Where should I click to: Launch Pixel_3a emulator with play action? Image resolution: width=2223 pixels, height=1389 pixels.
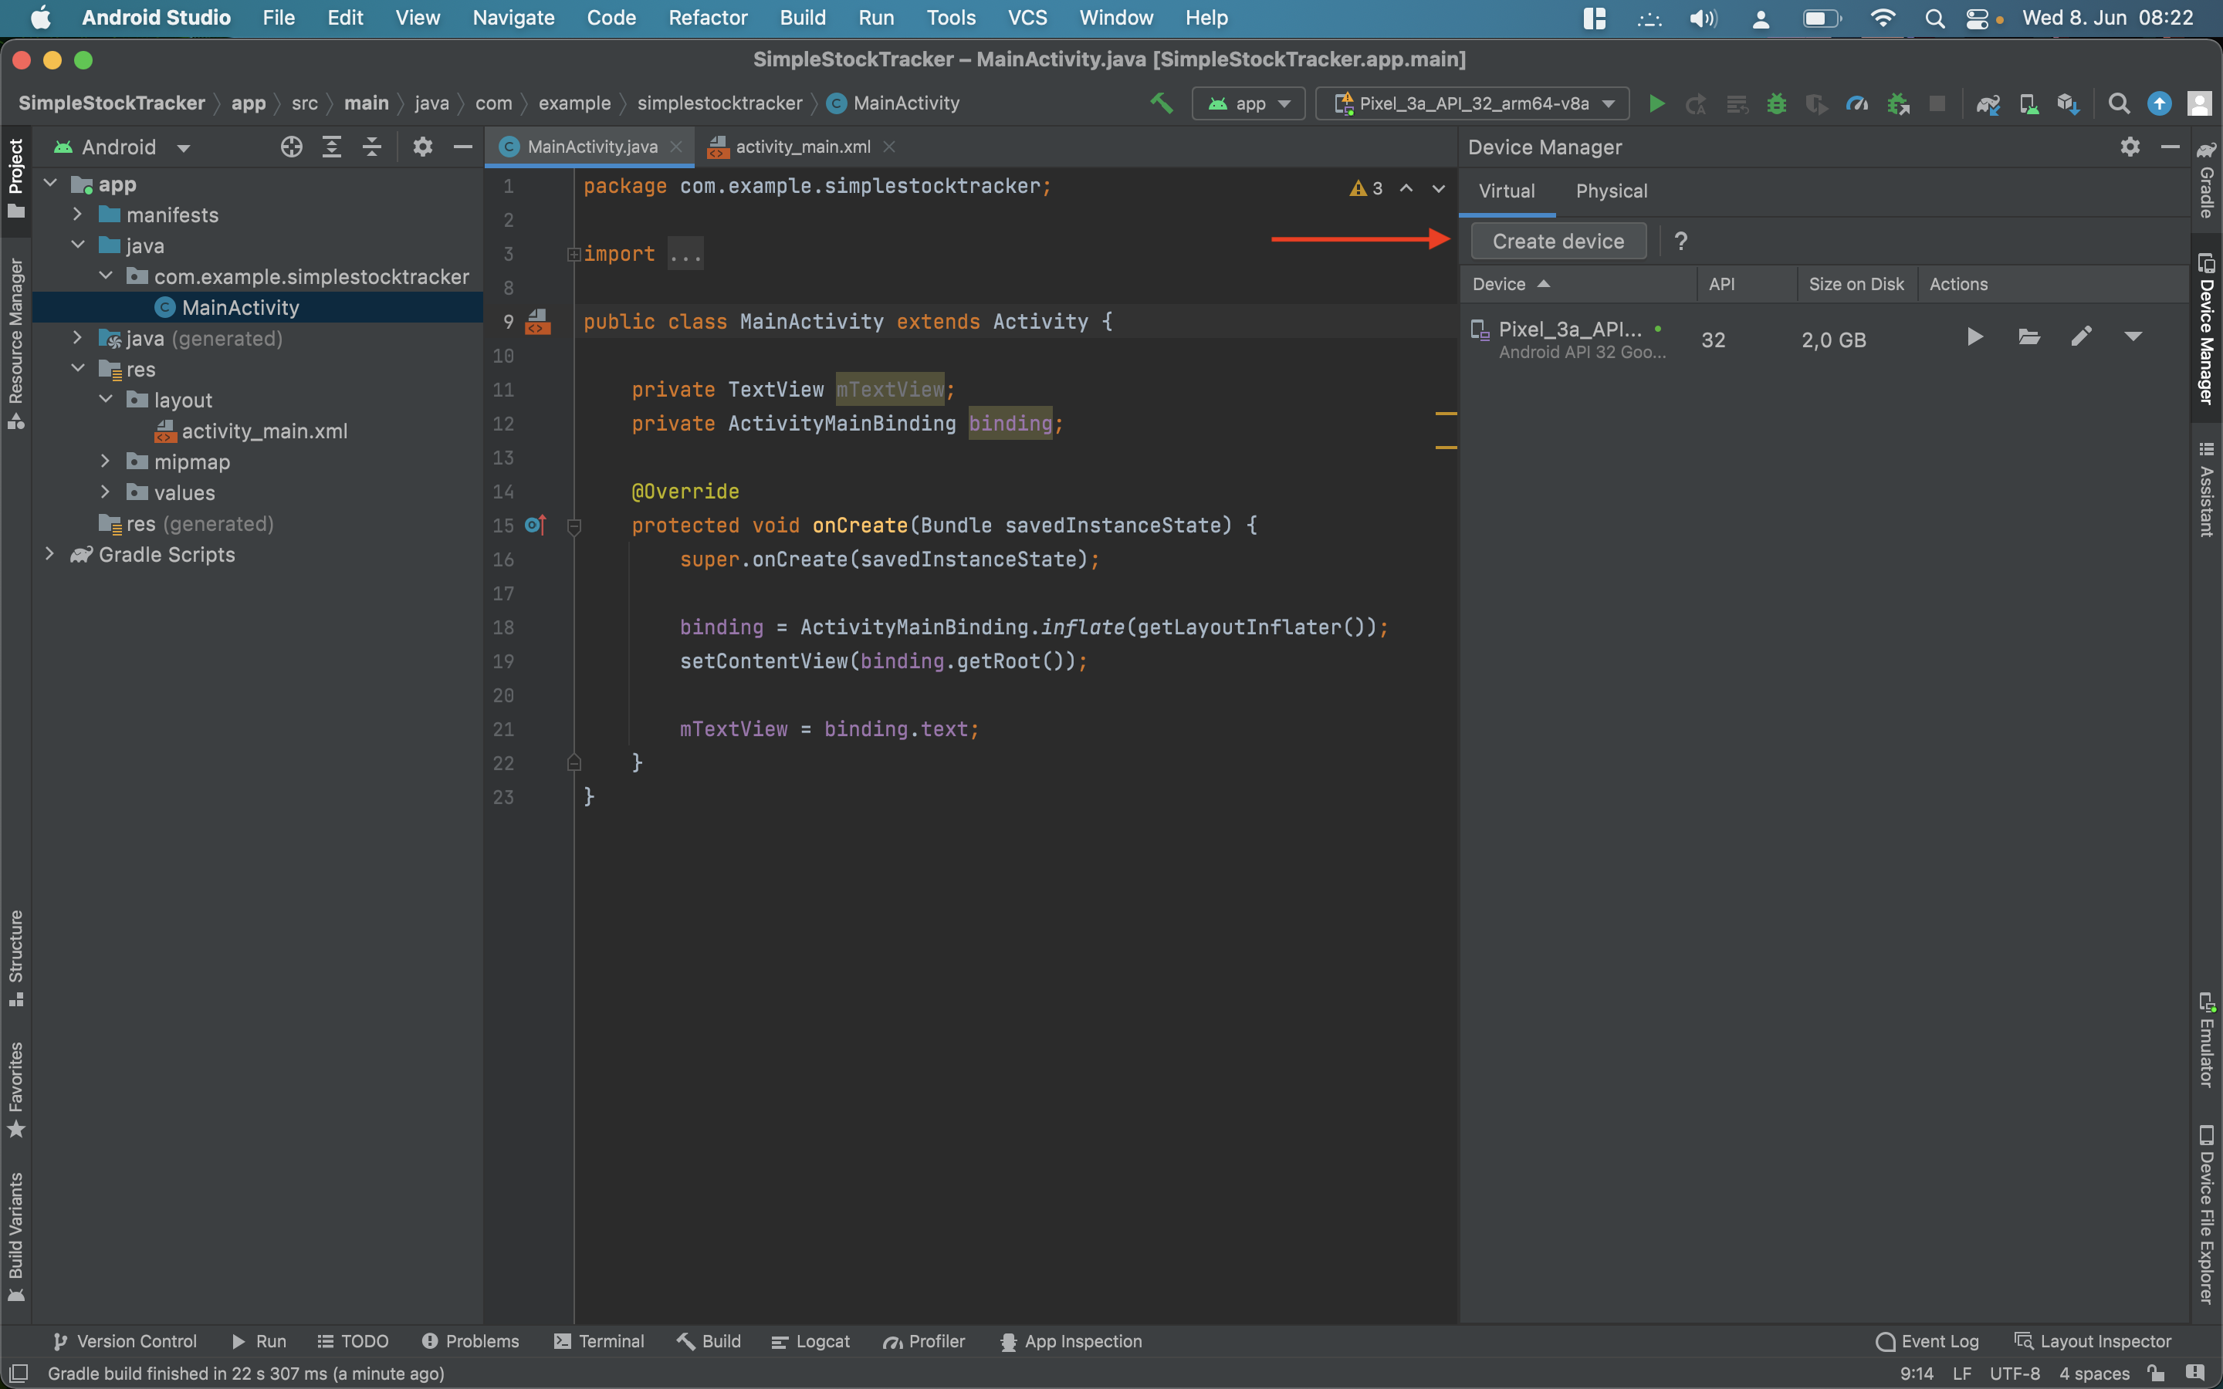1974,338
